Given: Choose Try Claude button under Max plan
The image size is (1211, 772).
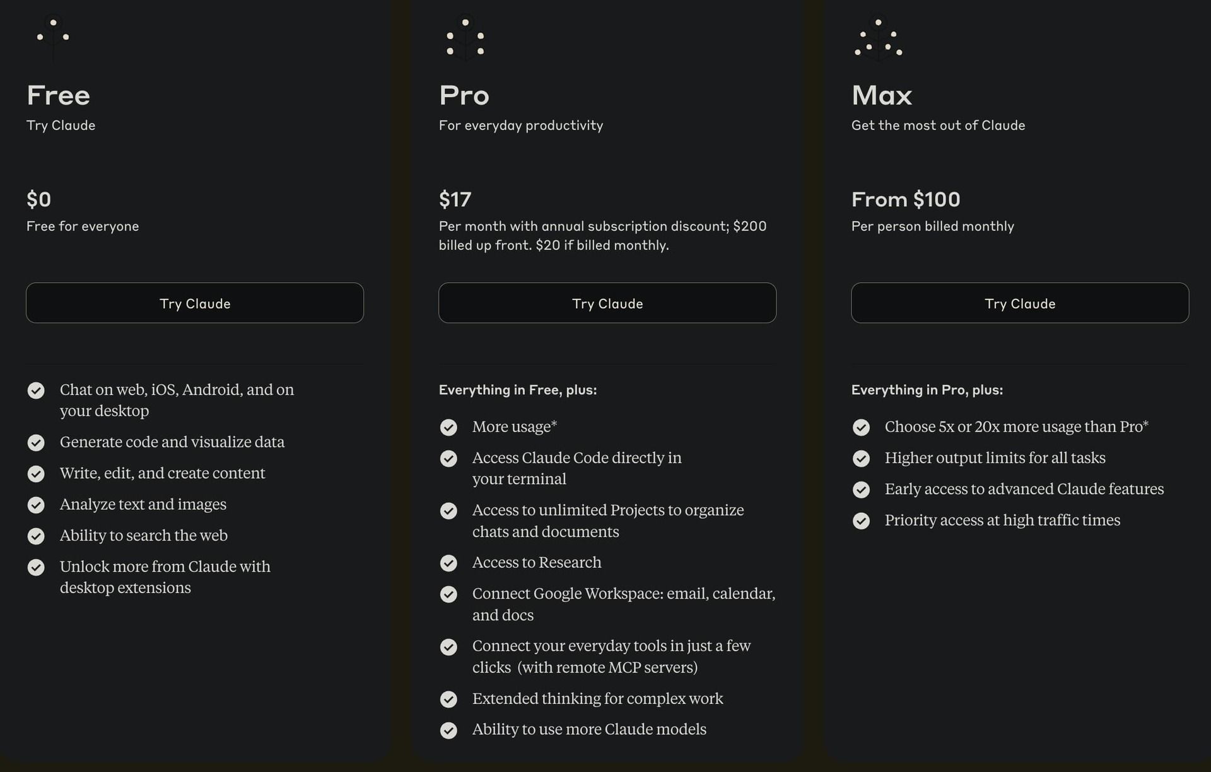Looking at the screenshot, I should point(1020,303).
